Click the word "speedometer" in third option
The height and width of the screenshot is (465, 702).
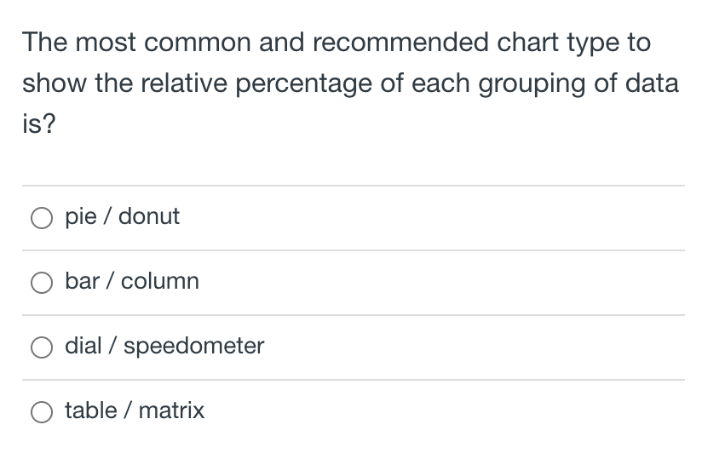pos(193,347)
